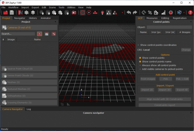
Task: Toggle Show control points name option
Action: click(140, 62)
